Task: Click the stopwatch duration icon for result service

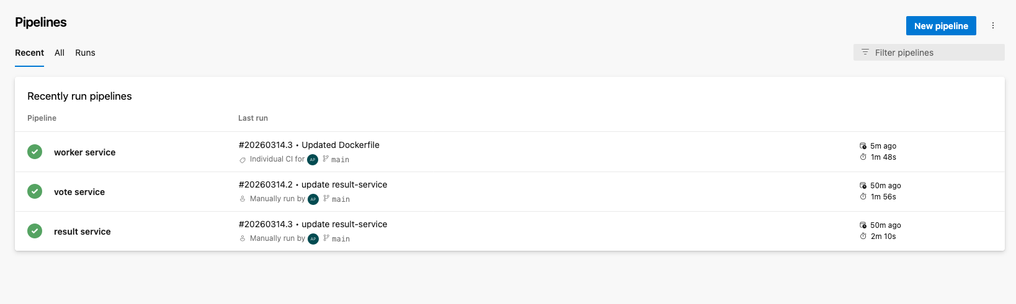Action: [x=863, y=237]
